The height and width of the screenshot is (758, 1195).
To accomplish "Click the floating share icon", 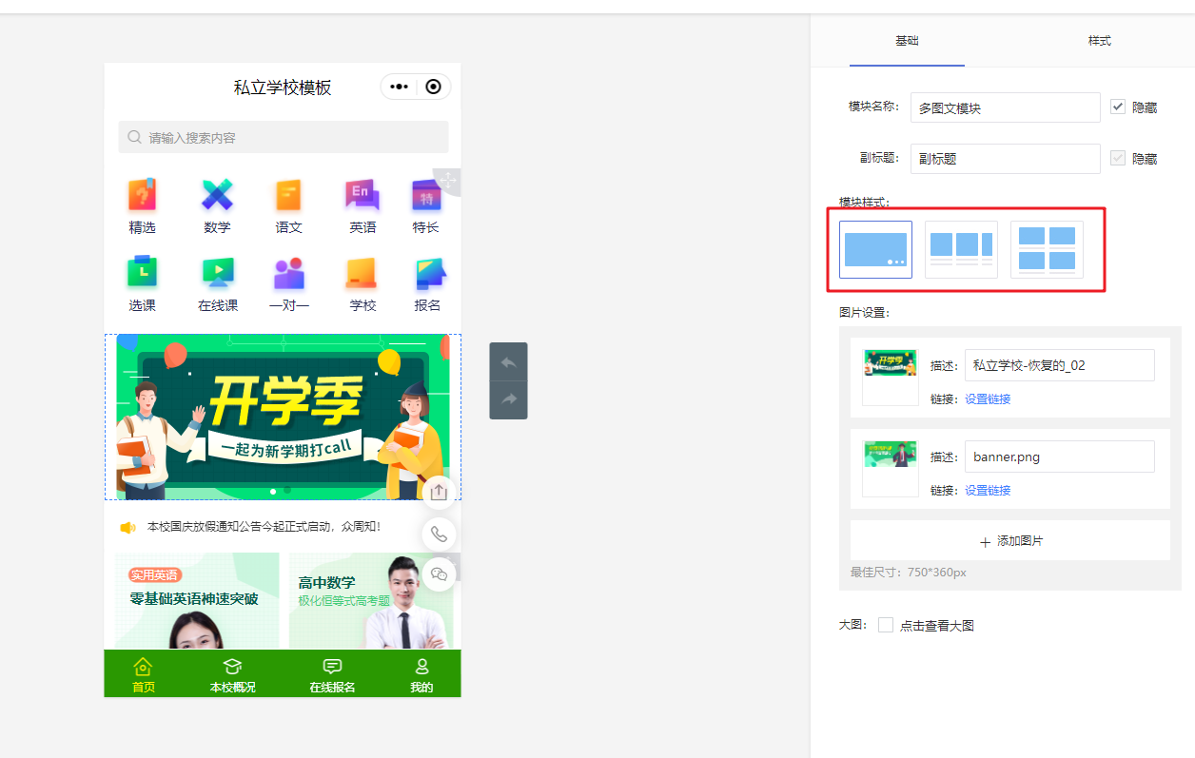I will pyautogui.click(x=439, y=492).
